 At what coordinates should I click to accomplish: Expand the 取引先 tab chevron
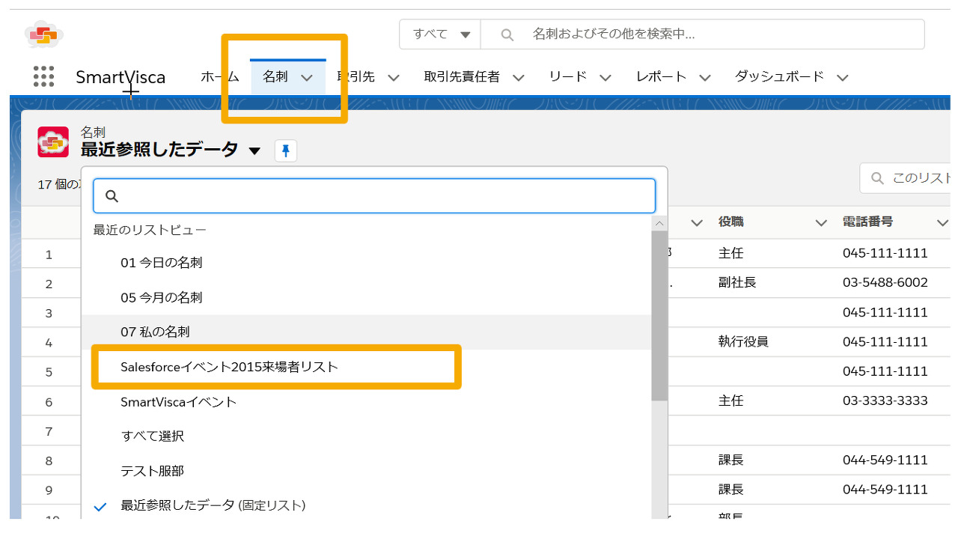point(394,77)
